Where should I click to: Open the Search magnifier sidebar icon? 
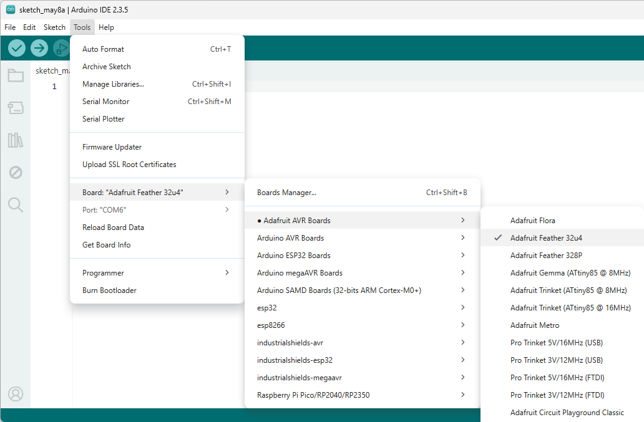(16, 204)
